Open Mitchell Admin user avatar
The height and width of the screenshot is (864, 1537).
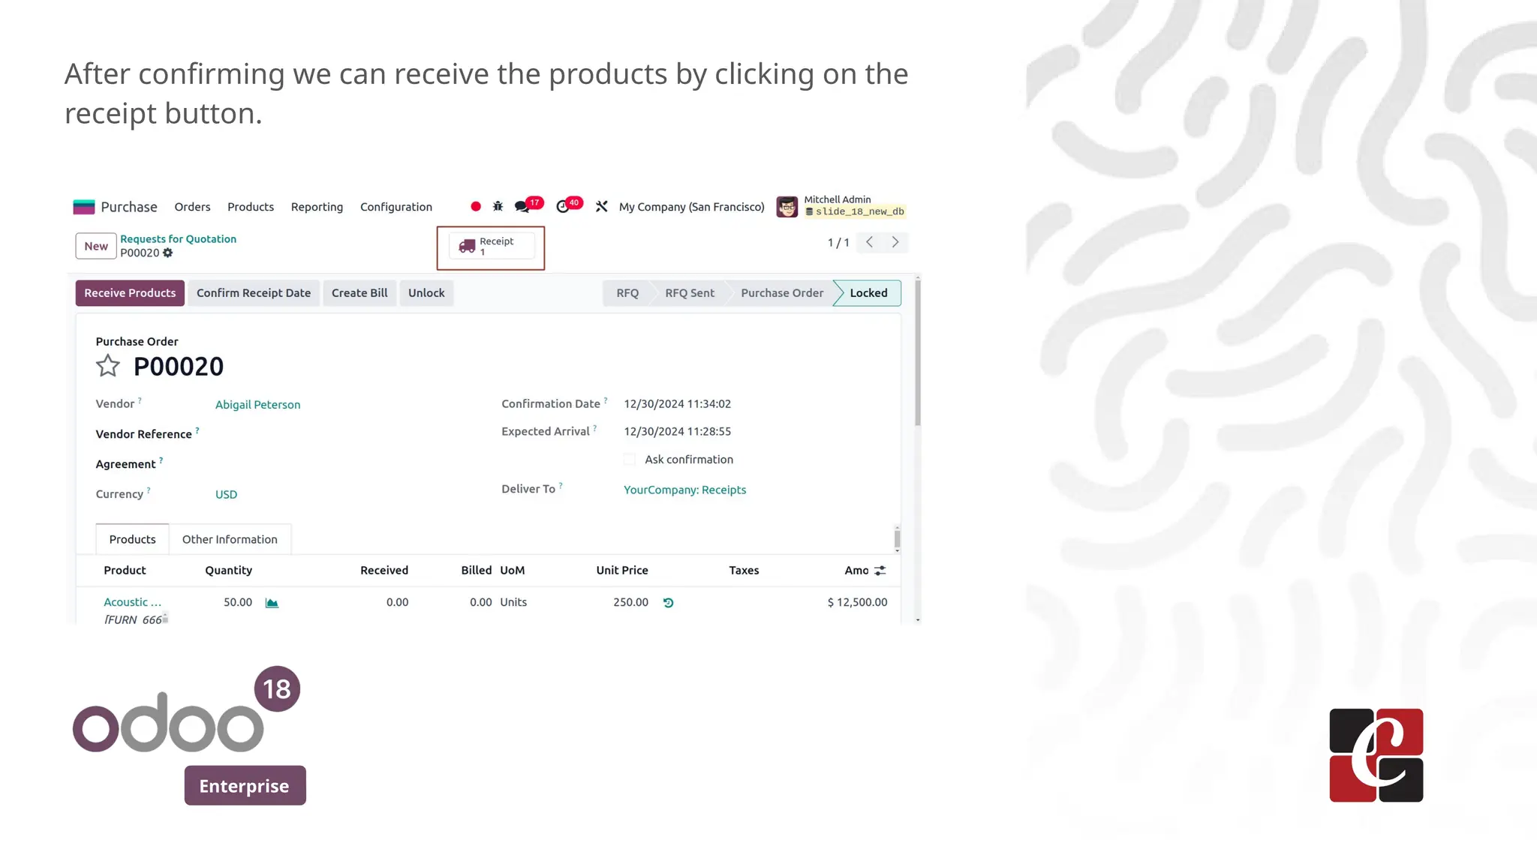click(x=787, y=206)
